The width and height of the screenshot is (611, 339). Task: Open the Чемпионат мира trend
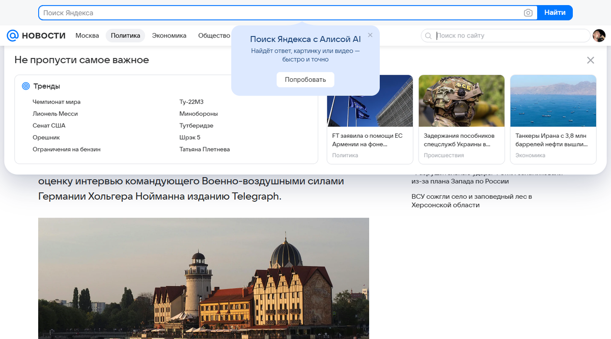point(57,102)
